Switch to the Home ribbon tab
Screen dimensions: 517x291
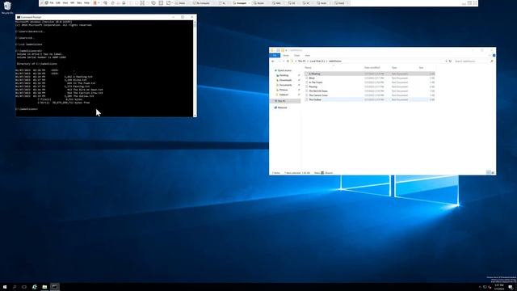pos(286,56)
